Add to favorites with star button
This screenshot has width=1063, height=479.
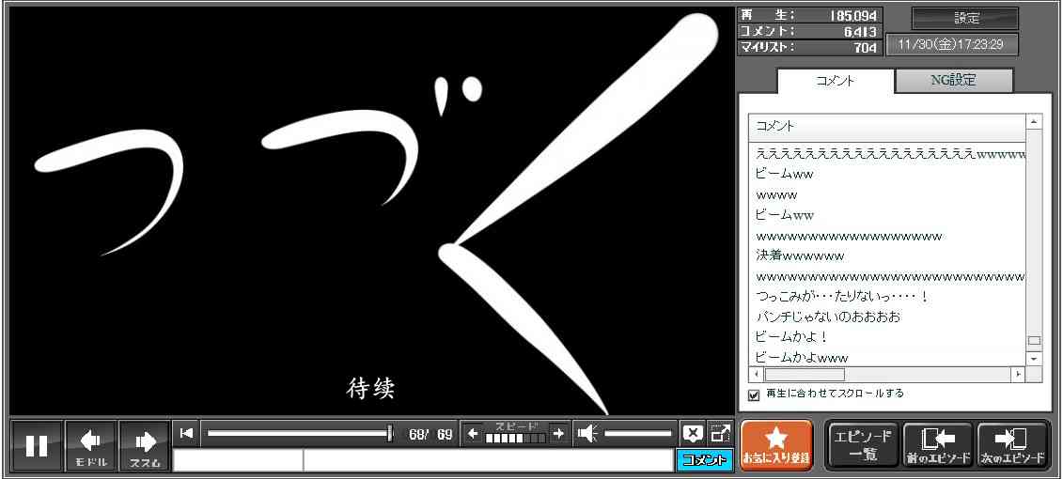tap(776, 445)
